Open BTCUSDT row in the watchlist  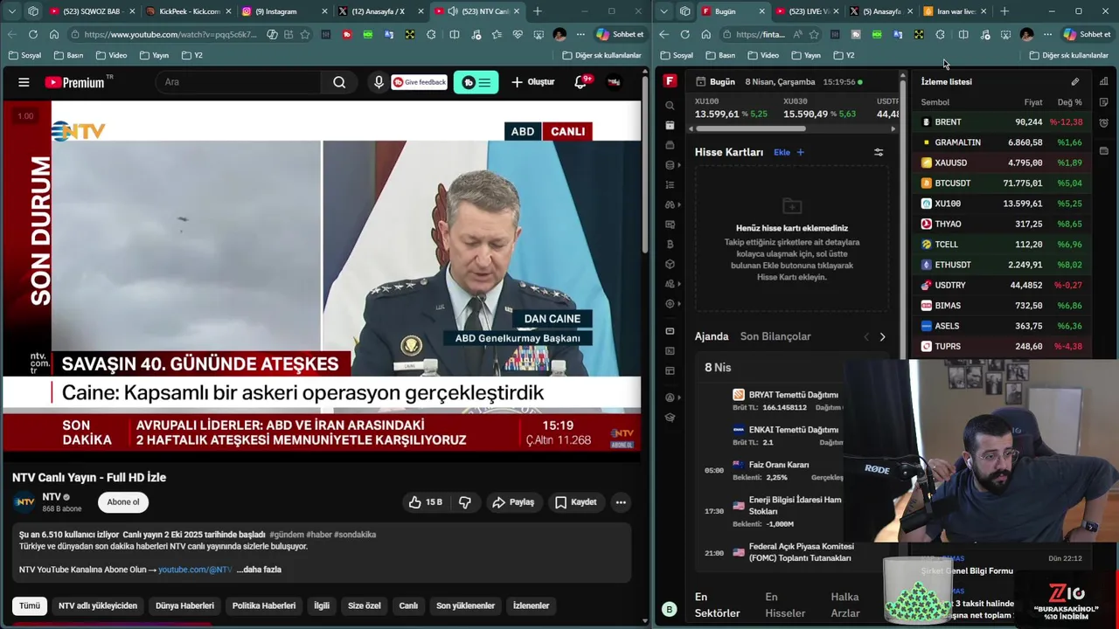point(1002,183)
